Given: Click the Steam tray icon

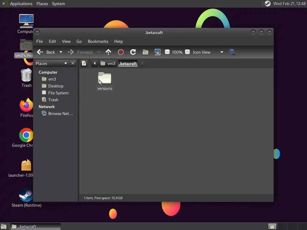Looking at the screenshot, I should point(267,4).
